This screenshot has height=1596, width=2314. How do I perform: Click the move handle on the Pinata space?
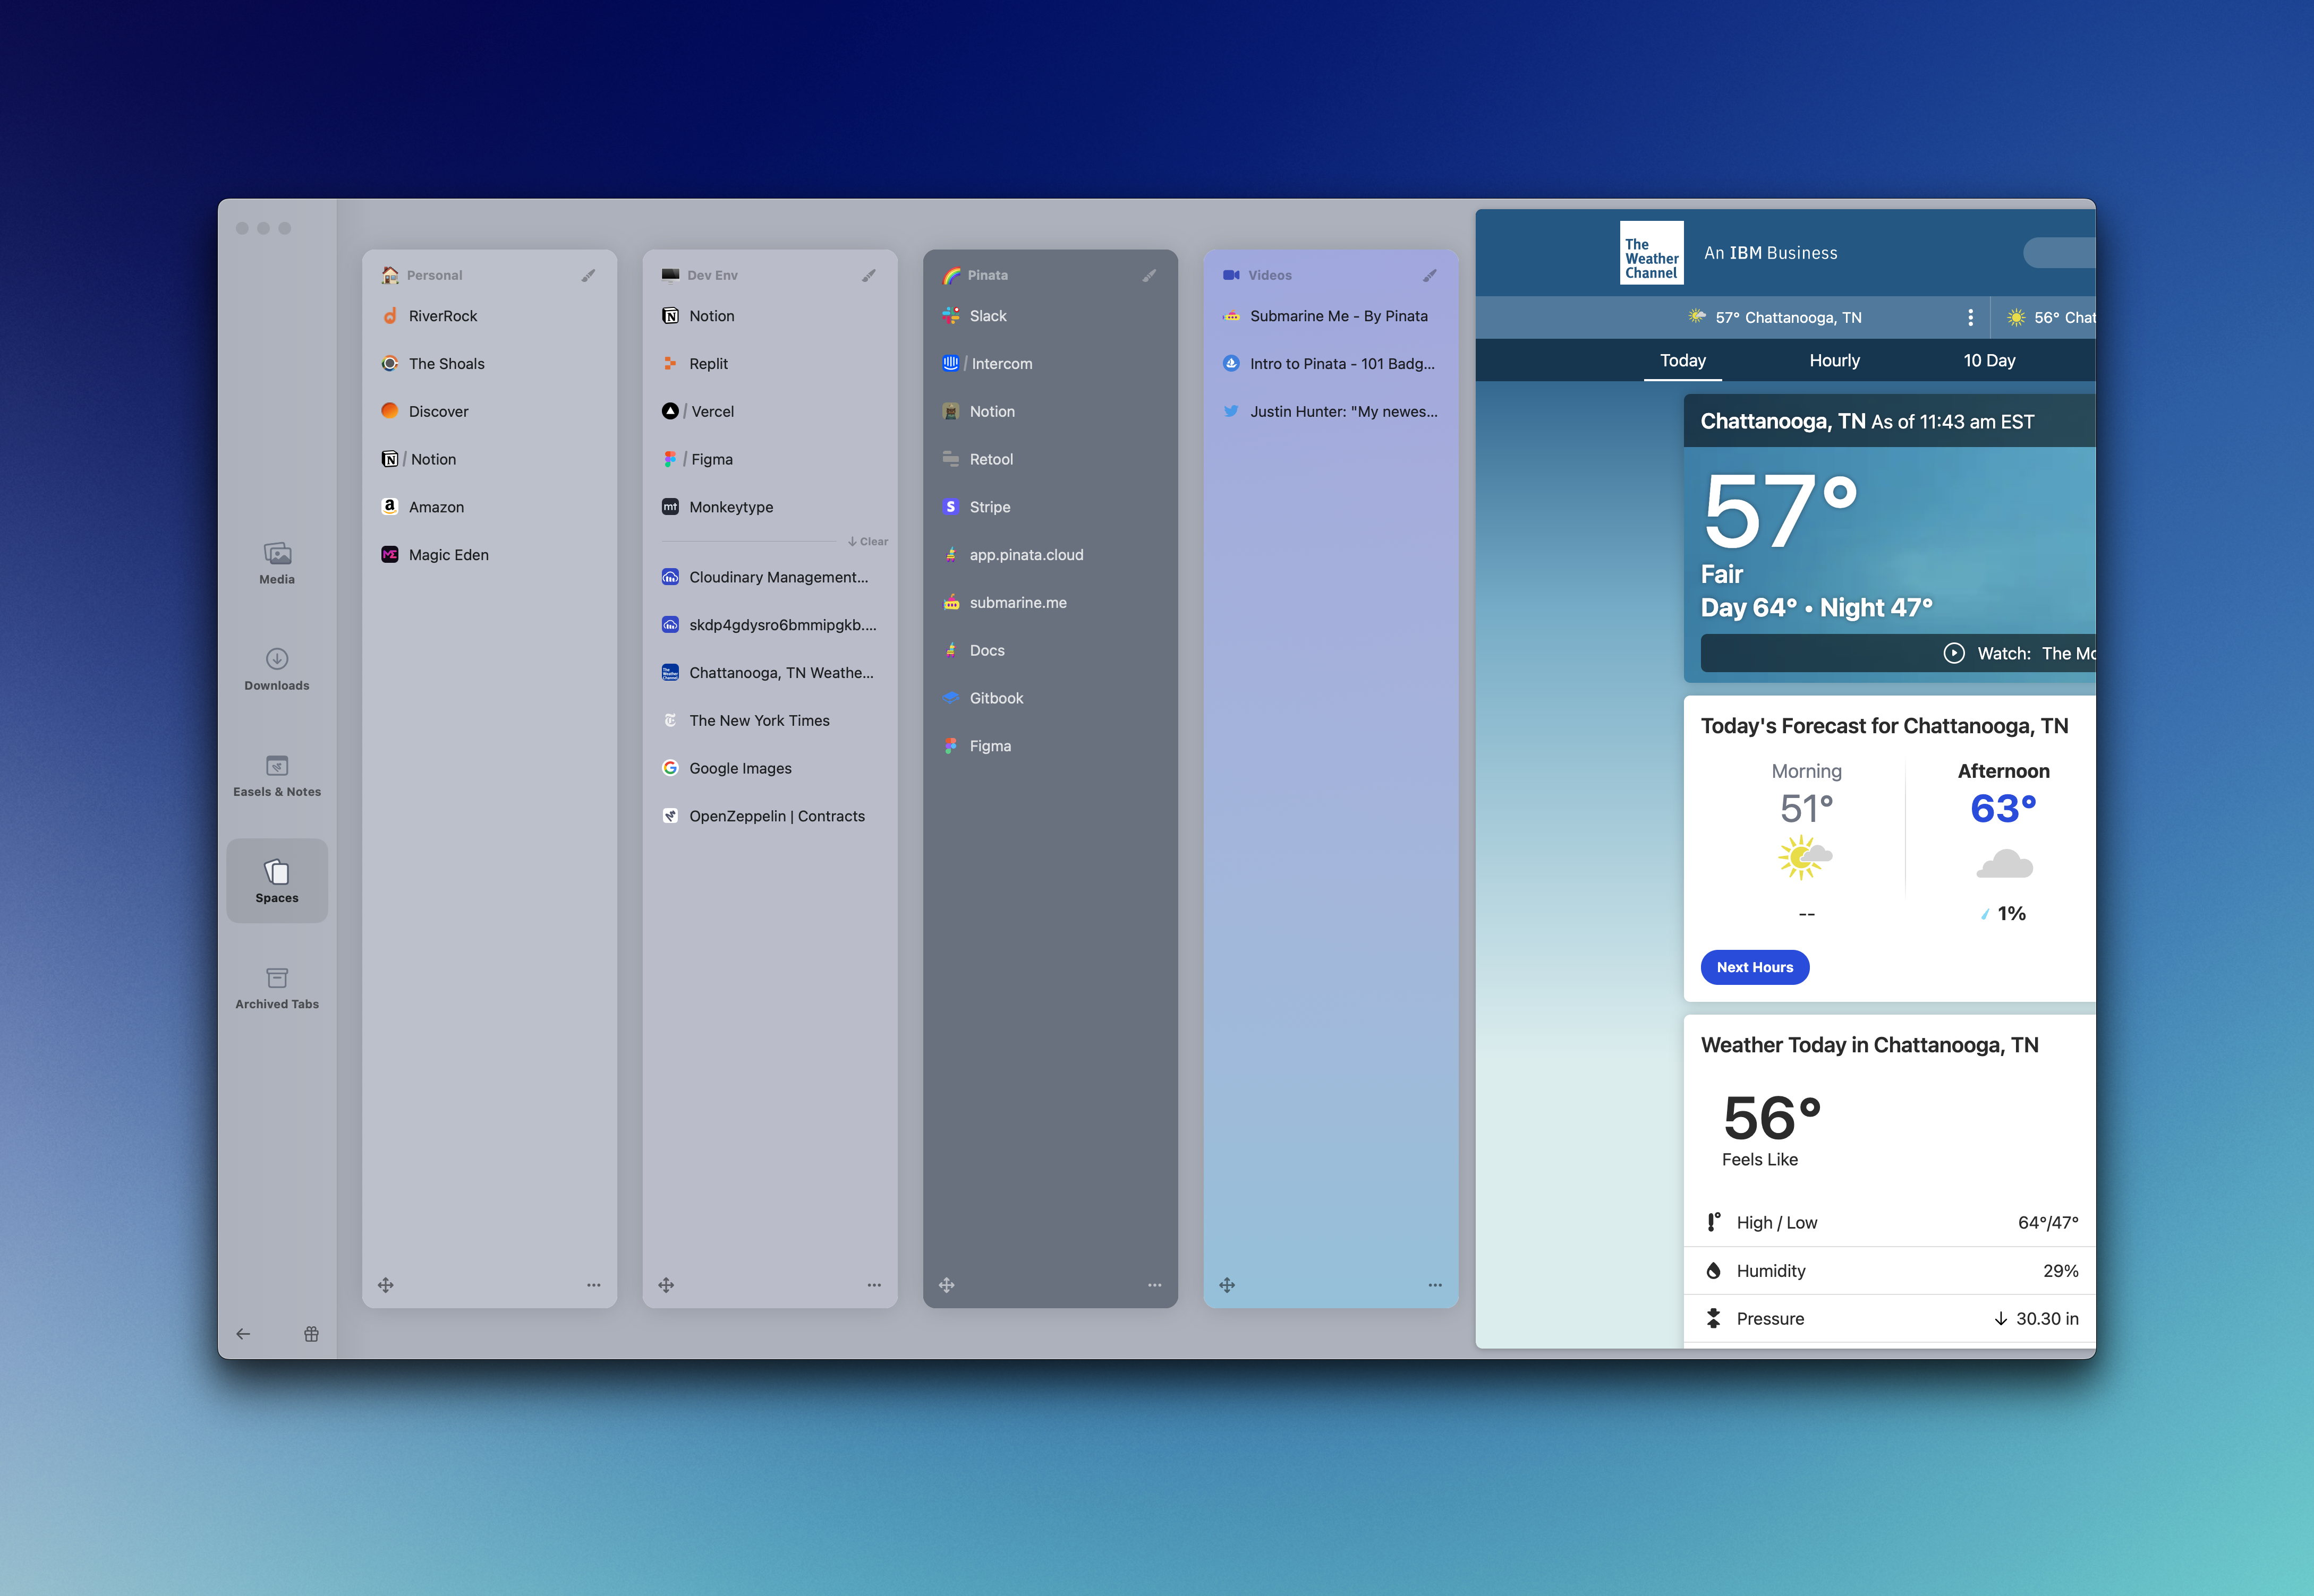point(947,1285)
